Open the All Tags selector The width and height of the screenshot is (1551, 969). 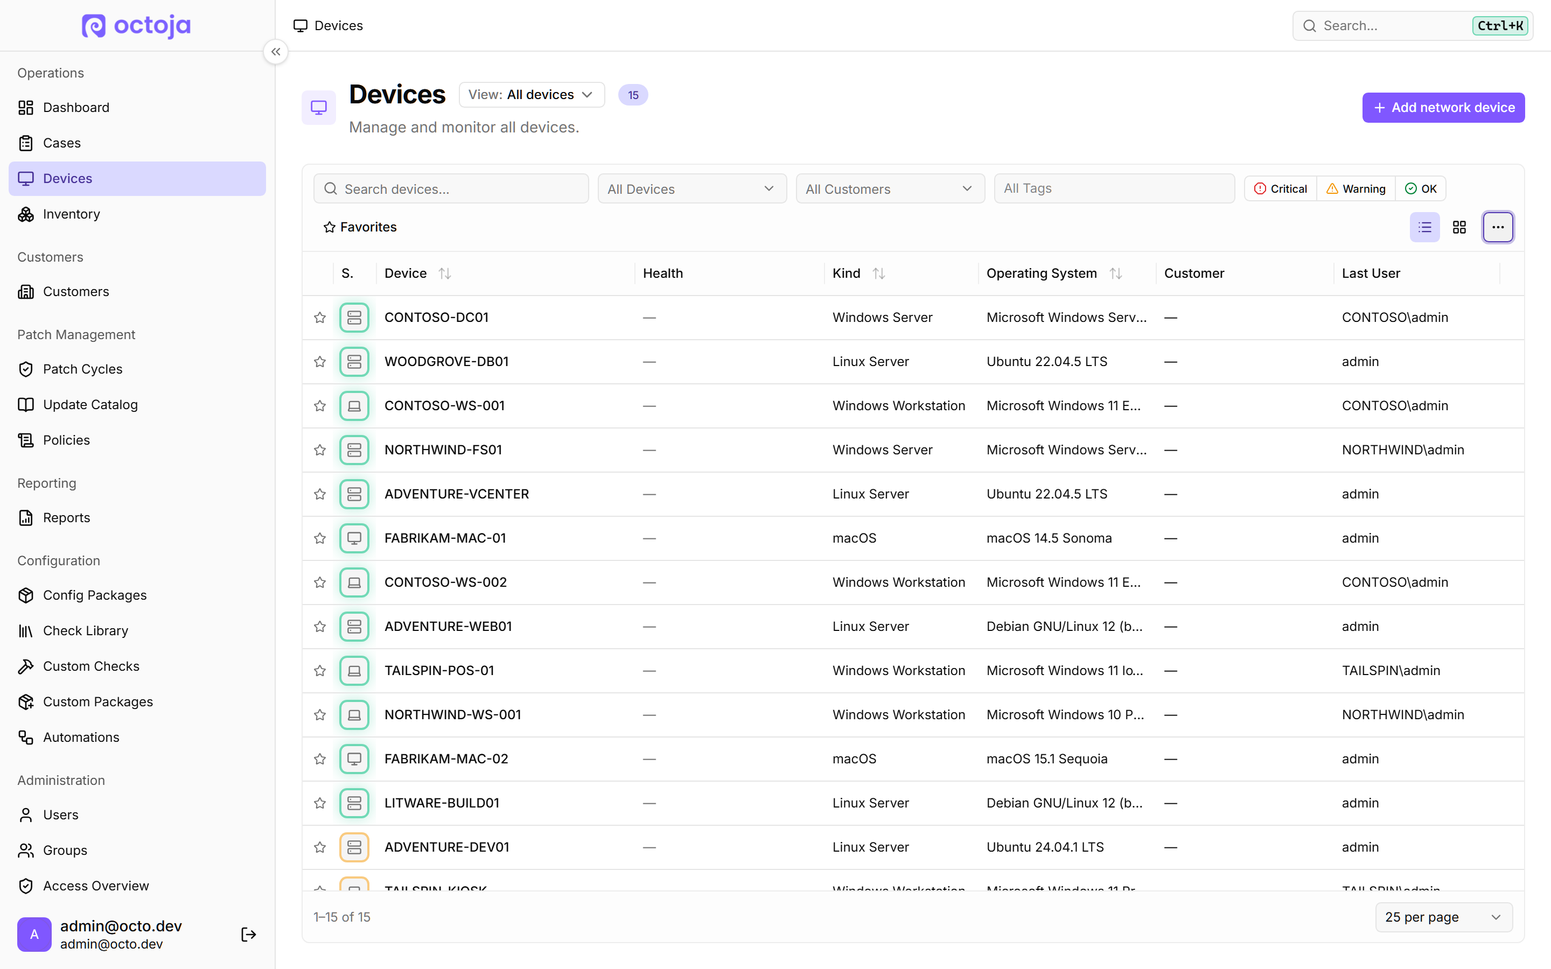1114,188
